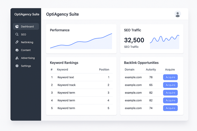
Task: Click the Performance line chart
Action: 81,41
